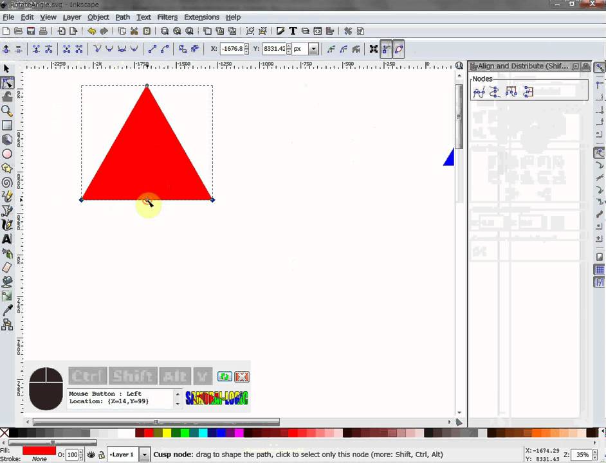Select the Star polygon tool
The image size is (606, 463).
pos(7,168)
